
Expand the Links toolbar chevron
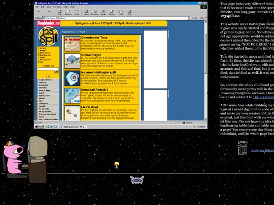[206, 17]
